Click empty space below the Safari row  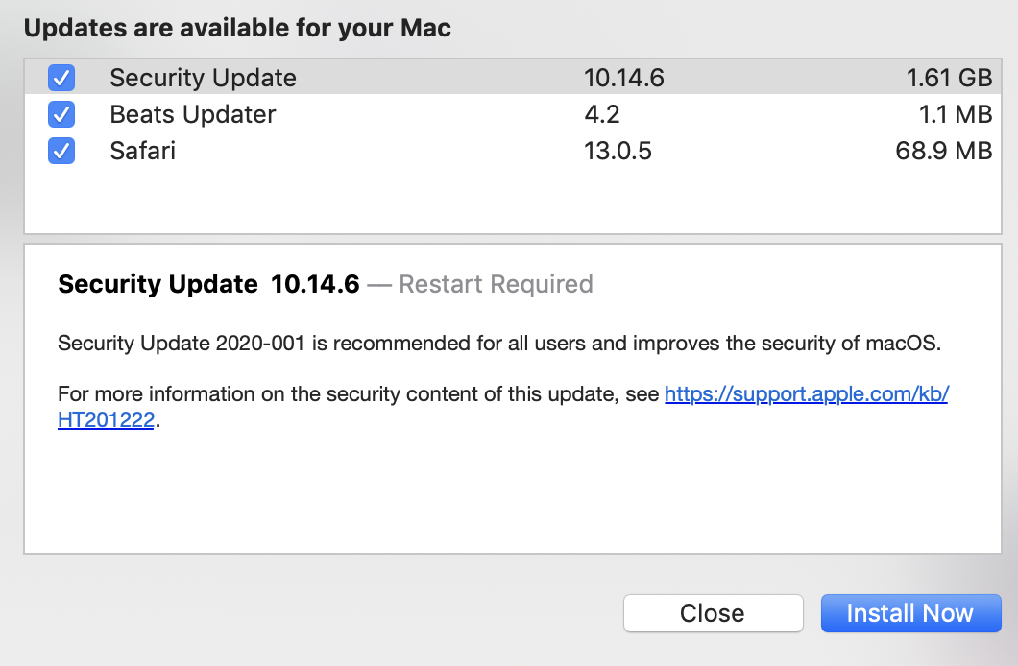click(509, 202)
